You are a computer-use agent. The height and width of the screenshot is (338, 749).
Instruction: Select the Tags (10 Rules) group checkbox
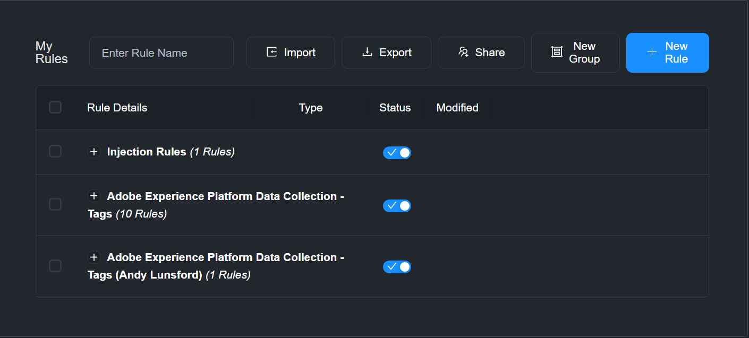pos(55,204)
